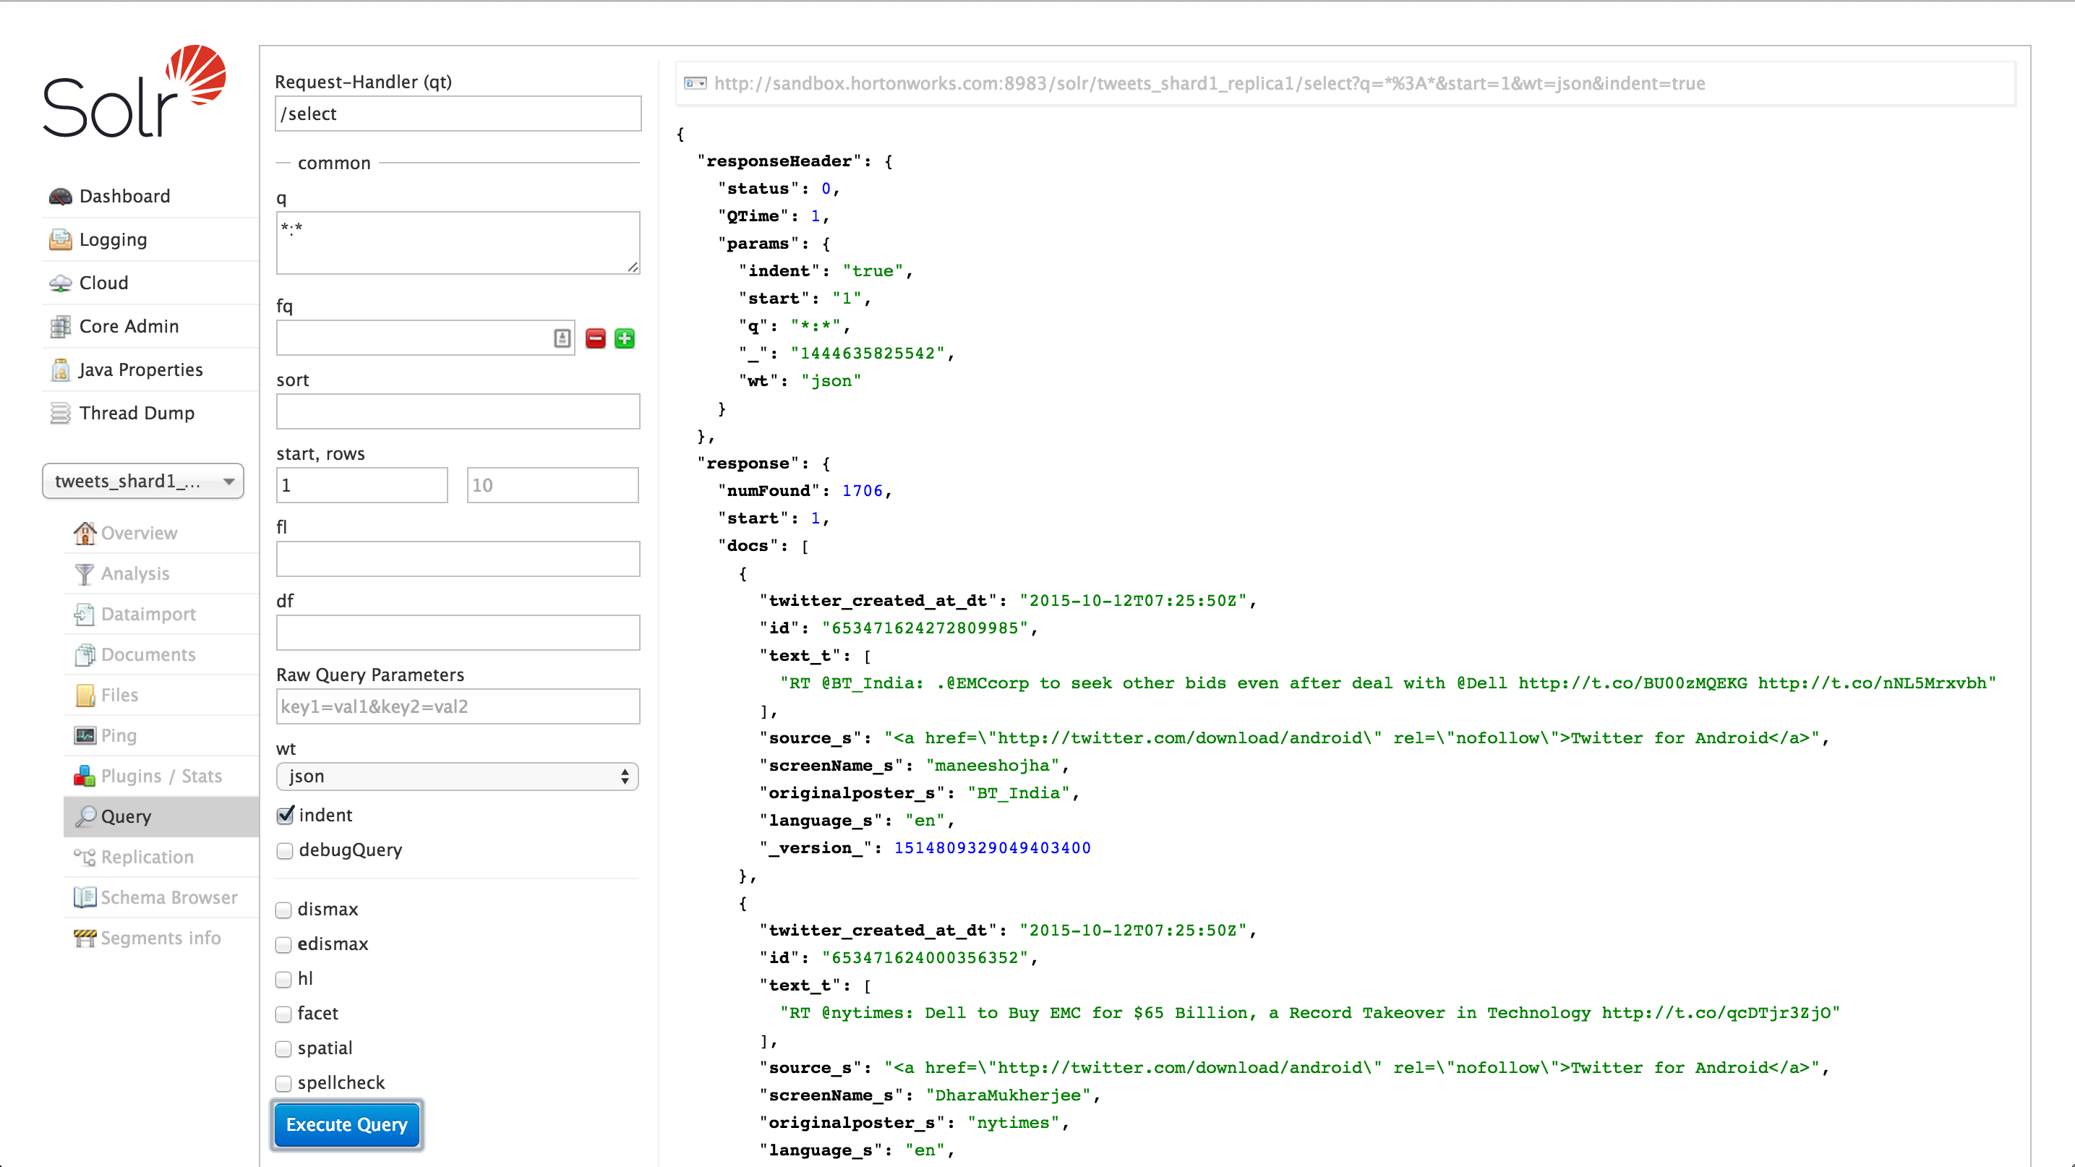Screen dimensions: 2075x1167
Task: Click the Core Admin server icon
Action: pyautogui.click(x=61, y=327)
